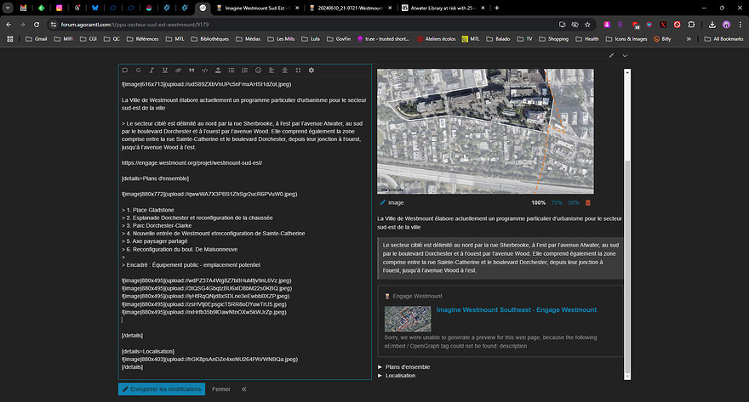Open the Médias bookmarks folder

[248, 39]
